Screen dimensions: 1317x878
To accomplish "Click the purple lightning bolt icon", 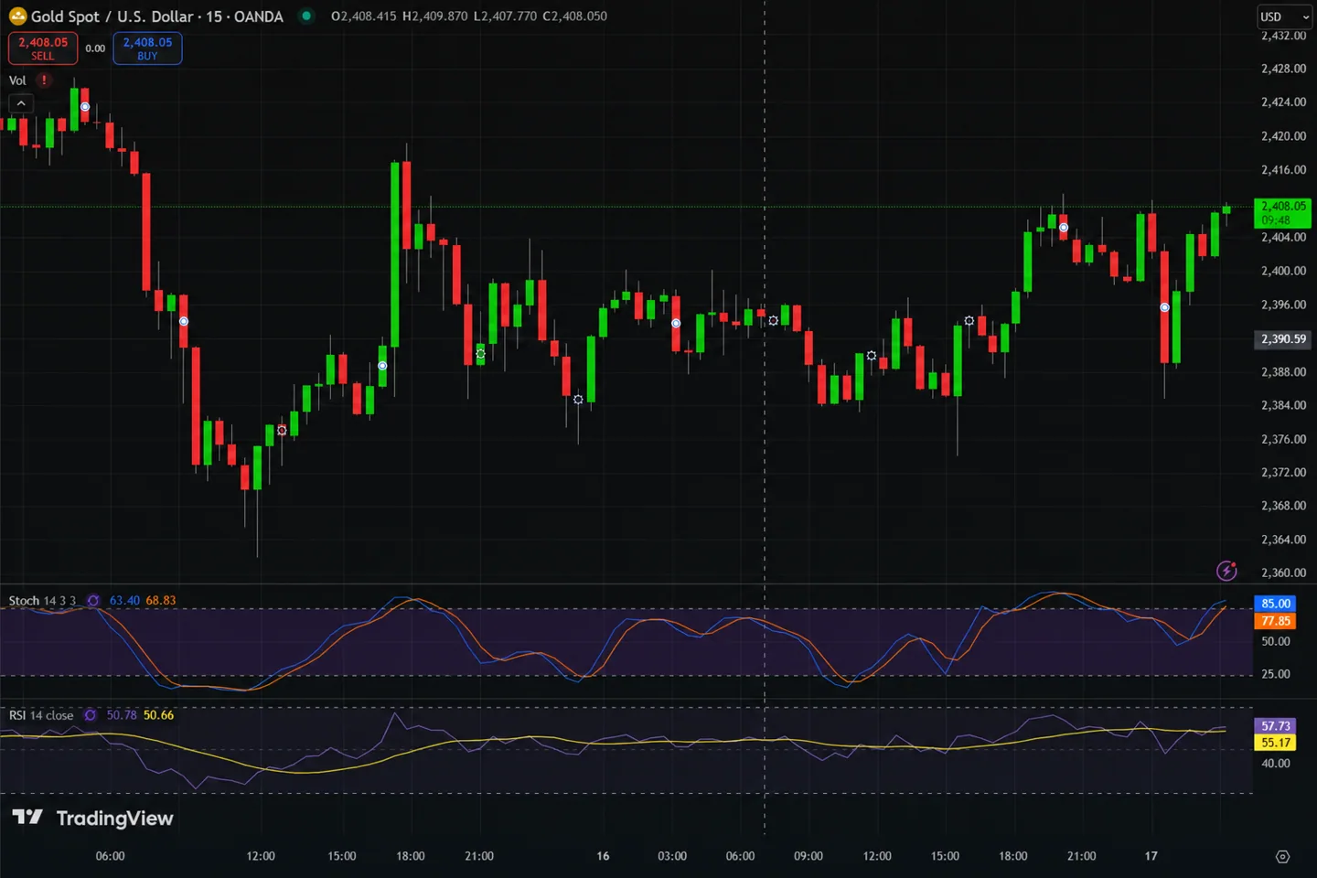I will tap(1226, 571).
